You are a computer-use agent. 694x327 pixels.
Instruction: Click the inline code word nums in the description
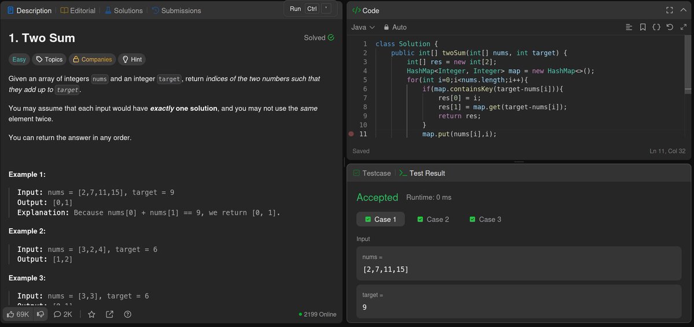[100, 79]
